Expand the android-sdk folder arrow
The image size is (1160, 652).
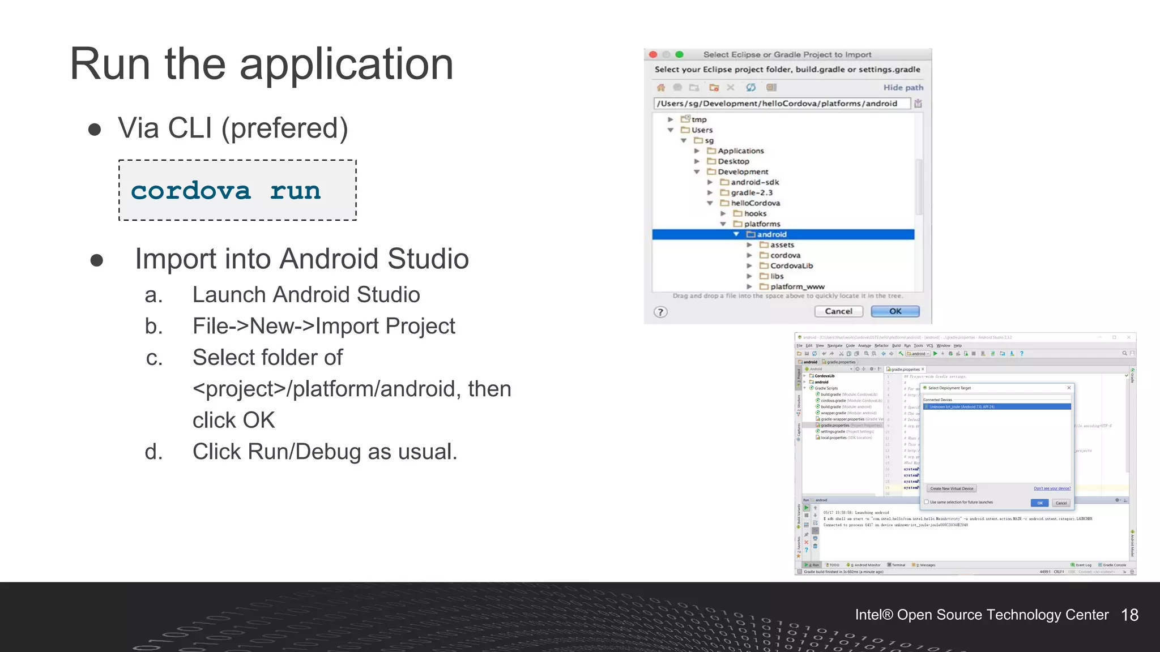pyautogui.click(x=710, y=182)
